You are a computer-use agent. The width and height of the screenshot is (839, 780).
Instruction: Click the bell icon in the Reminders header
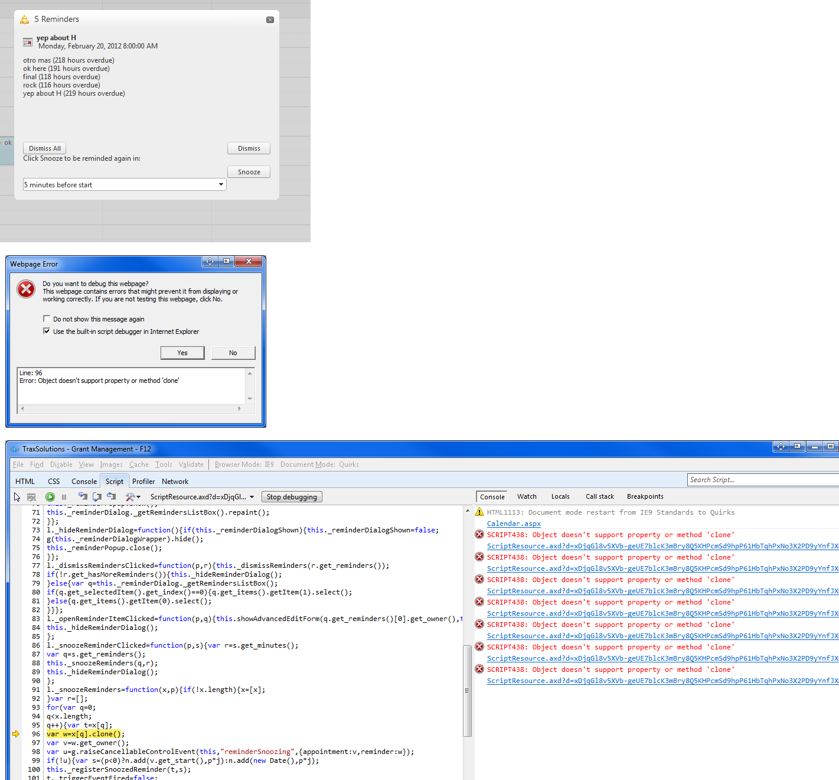tap(24, 19)
